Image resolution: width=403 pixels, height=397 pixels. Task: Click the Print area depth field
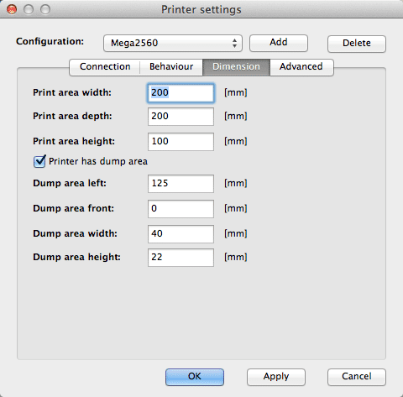point(181,117)
